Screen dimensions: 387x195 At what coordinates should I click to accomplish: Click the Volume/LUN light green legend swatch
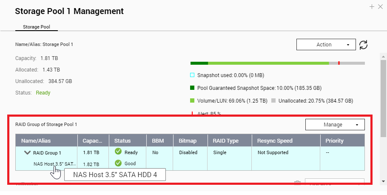[x=192, y=101]
